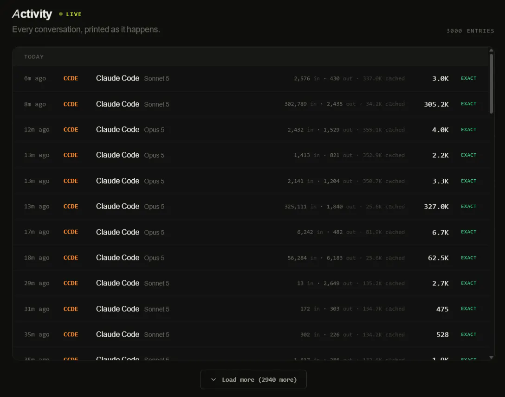The height and width of the screenshot is (397, 505).
Task: Click the 18m ago timestamp
Action: pyautogui.click(x=37, y=258)
